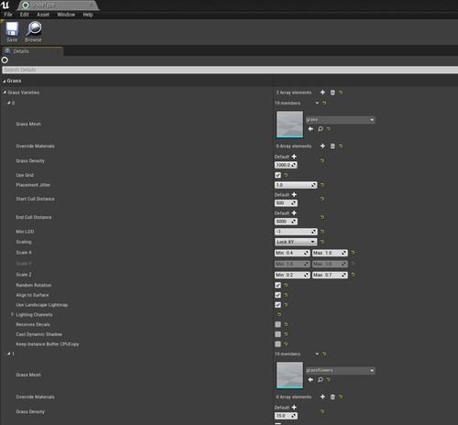This screenshot has width=458, height=425.
Task: Toggle Align to Surface checkbox
Action: 278,295
